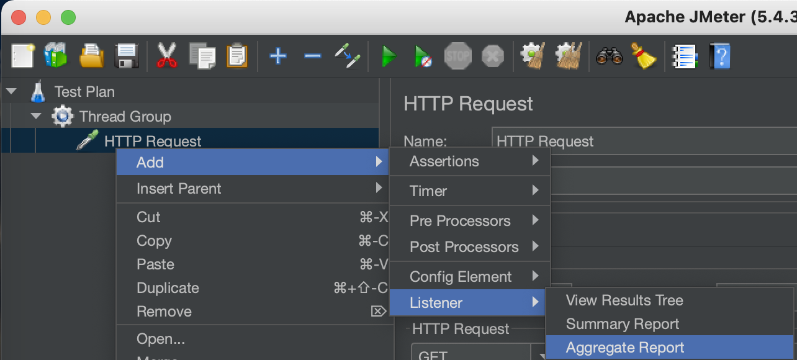Select Duplicate in the context menu

(253, 288)
